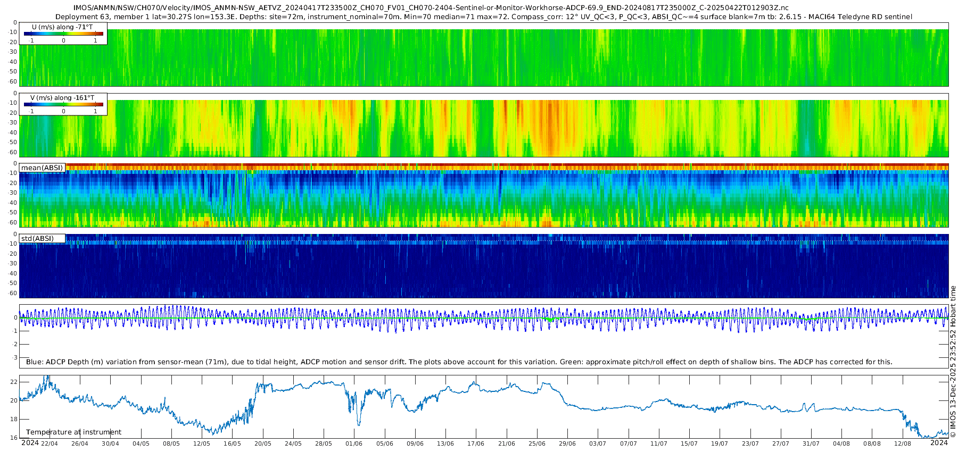Select the std(ABSI) panel label
This screenshot has width=958, height=452.
(x=37, y=239)
